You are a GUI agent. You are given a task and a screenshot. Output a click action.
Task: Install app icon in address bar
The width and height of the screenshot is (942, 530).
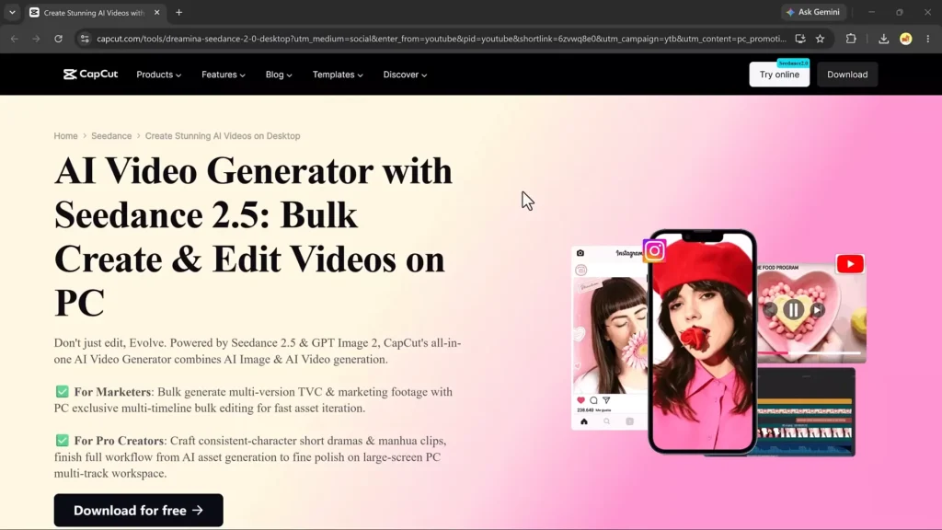coord(800,39)
